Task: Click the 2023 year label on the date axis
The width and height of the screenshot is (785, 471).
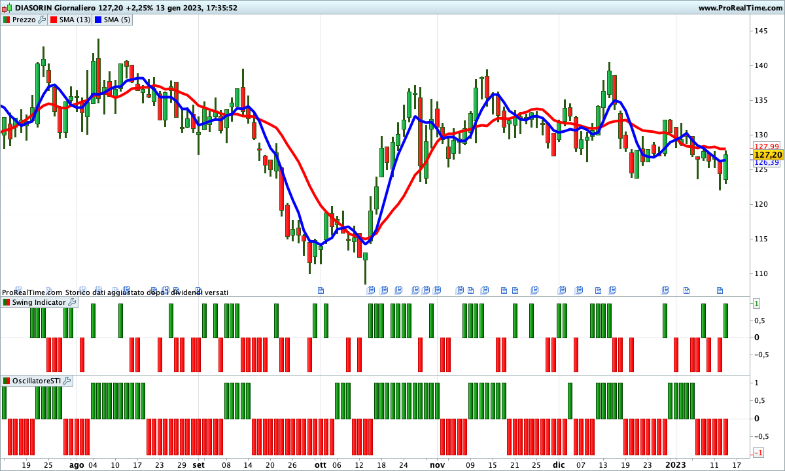Action: point(675,465)
